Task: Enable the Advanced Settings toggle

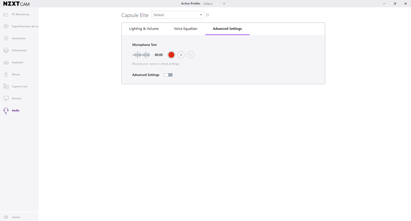Action: click(168, 75)
